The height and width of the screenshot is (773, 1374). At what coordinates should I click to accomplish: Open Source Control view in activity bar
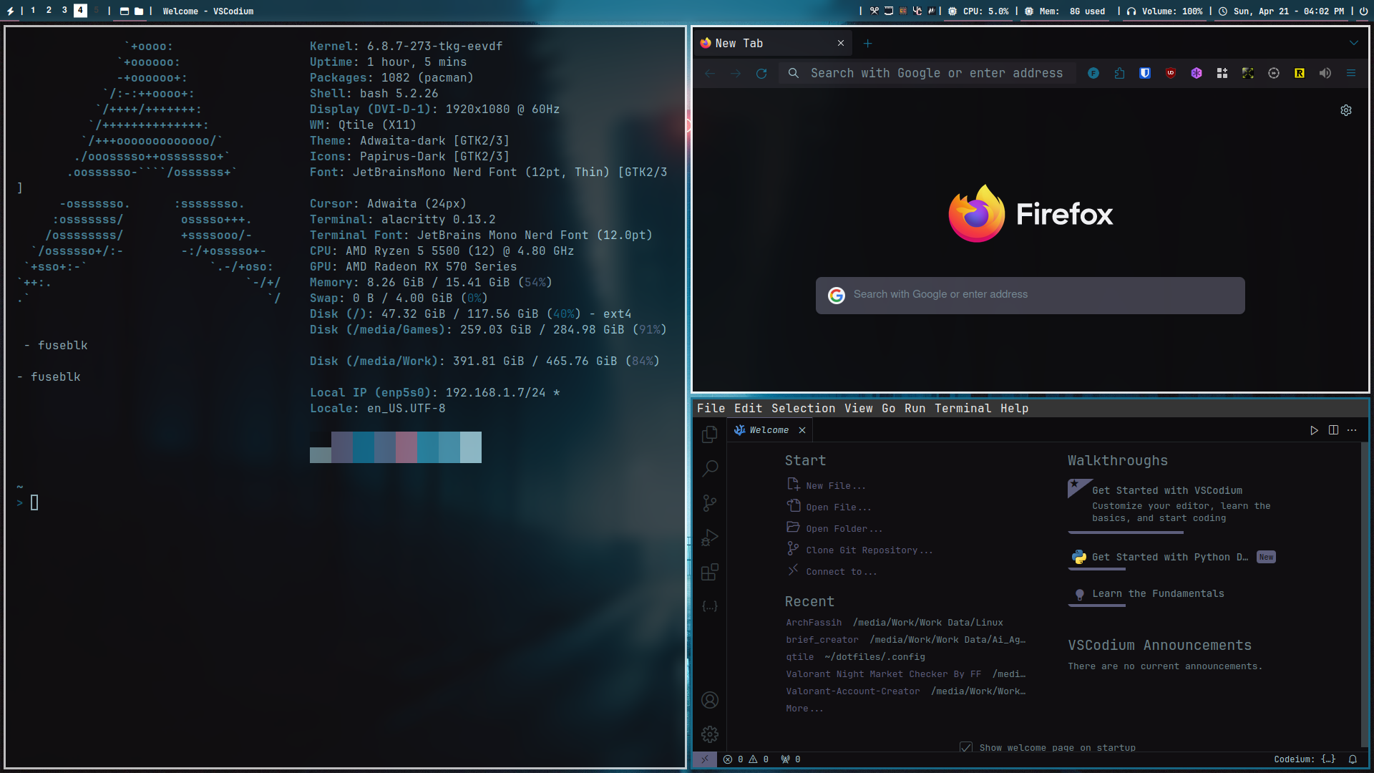pos(709,503)
